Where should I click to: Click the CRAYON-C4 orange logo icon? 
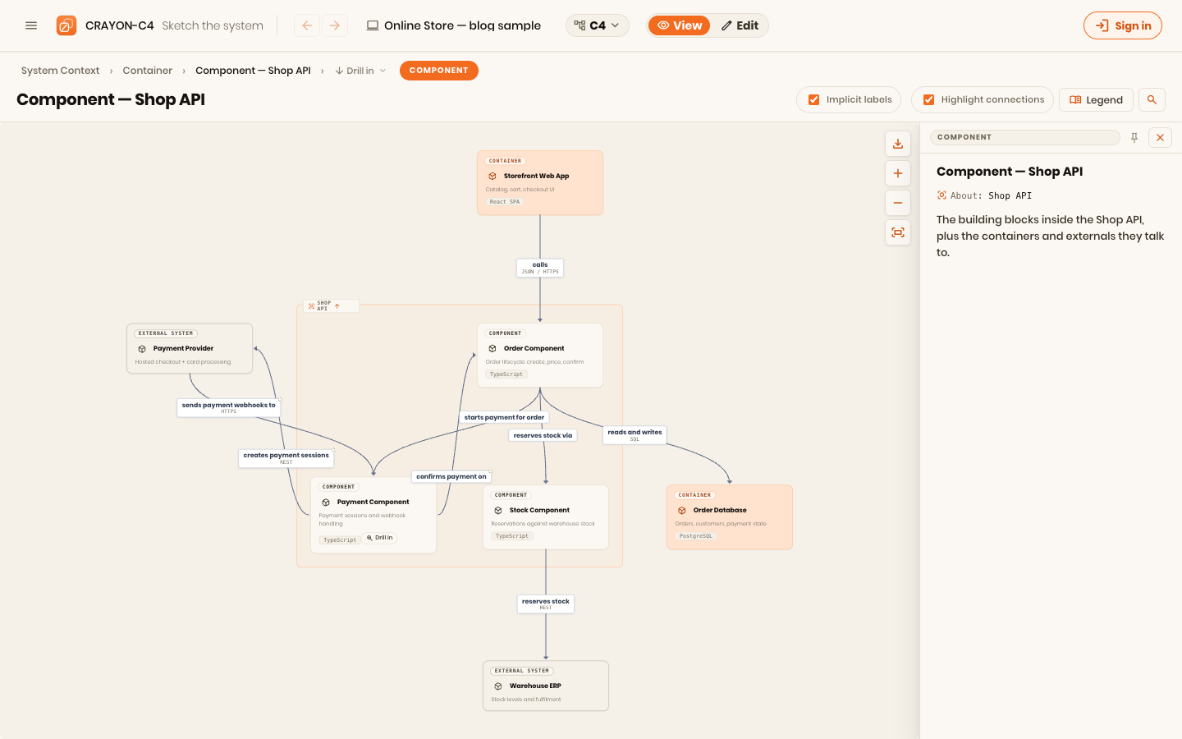(66, 25)
